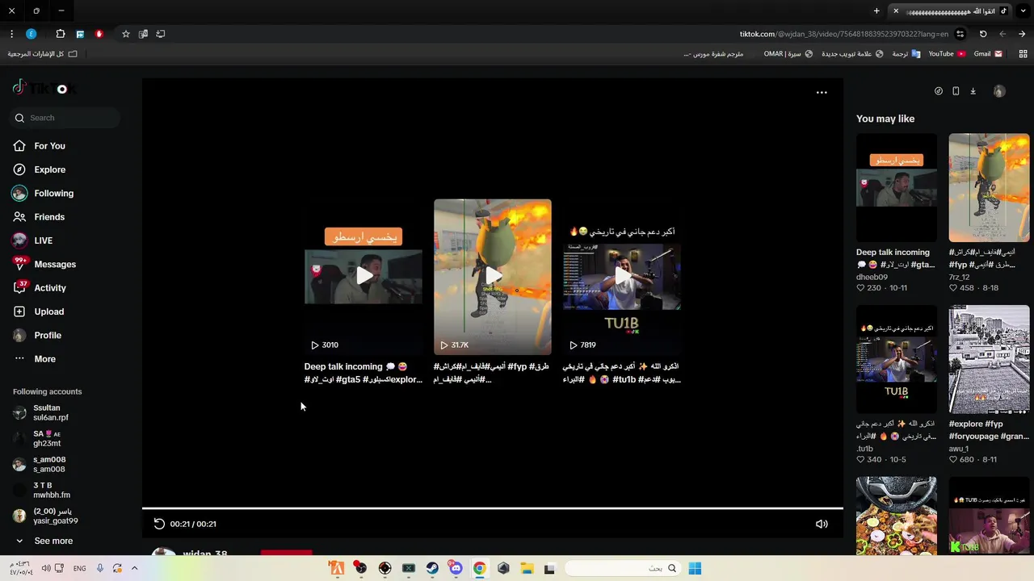Screen dimensions: 1034x581
Task: Bookmark this page with the star
Action: (x=126, y=34)
